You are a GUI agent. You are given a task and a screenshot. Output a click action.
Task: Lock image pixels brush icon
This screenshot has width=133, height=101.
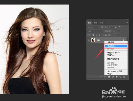(x=97, y=35)
